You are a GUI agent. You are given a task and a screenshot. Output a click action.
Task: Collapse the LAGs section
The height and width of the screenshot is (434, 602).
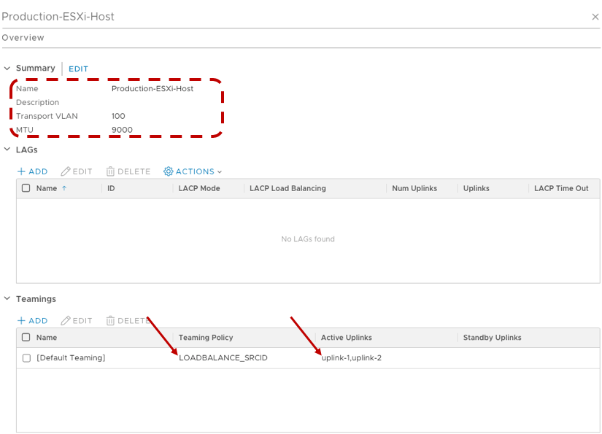click(7, 150)
